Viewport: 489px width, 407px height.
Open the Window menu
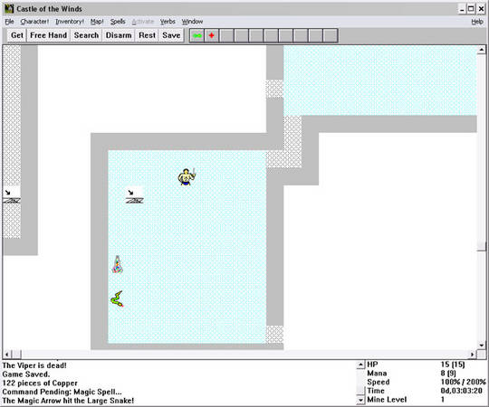point(192,22)
